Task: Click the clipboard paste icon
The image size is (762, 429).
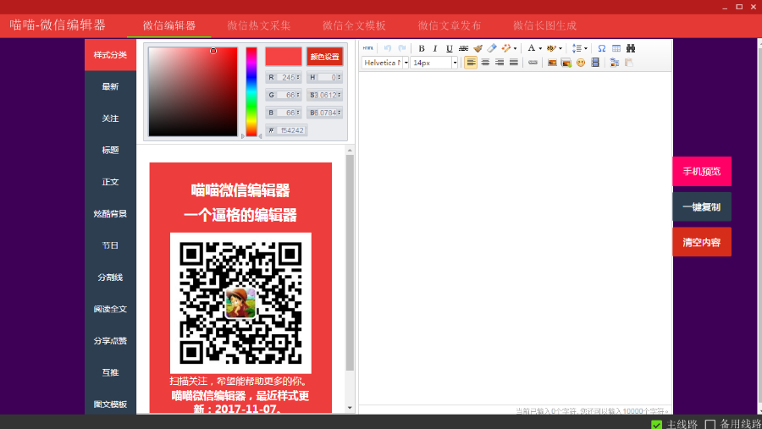Action: click(x=629, y=63)
